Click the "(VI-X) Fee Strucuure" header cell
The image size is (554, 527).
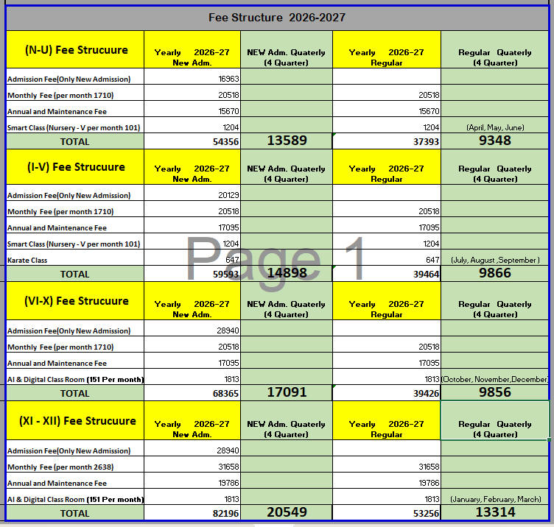click(x=75, y=301)
